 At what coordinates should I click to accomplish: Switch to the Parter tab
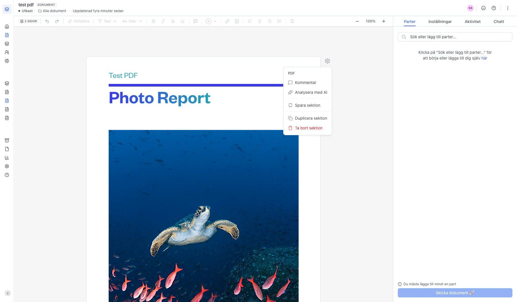(410, 22)
